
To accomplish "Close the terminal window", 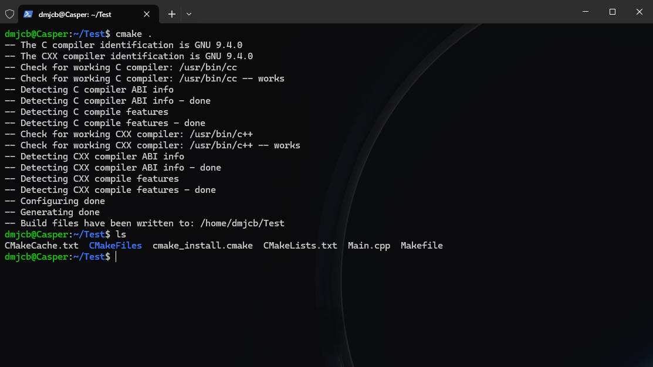I will click(x=640, y=12).
